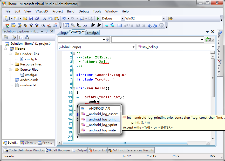Screen dimensions: 225x161
Task: Click the VA paste from multiple buffers icon
Action: coord(55,25)
